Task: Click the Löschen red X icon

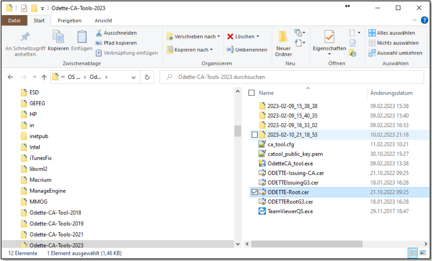Action: [x=230, y=37]
